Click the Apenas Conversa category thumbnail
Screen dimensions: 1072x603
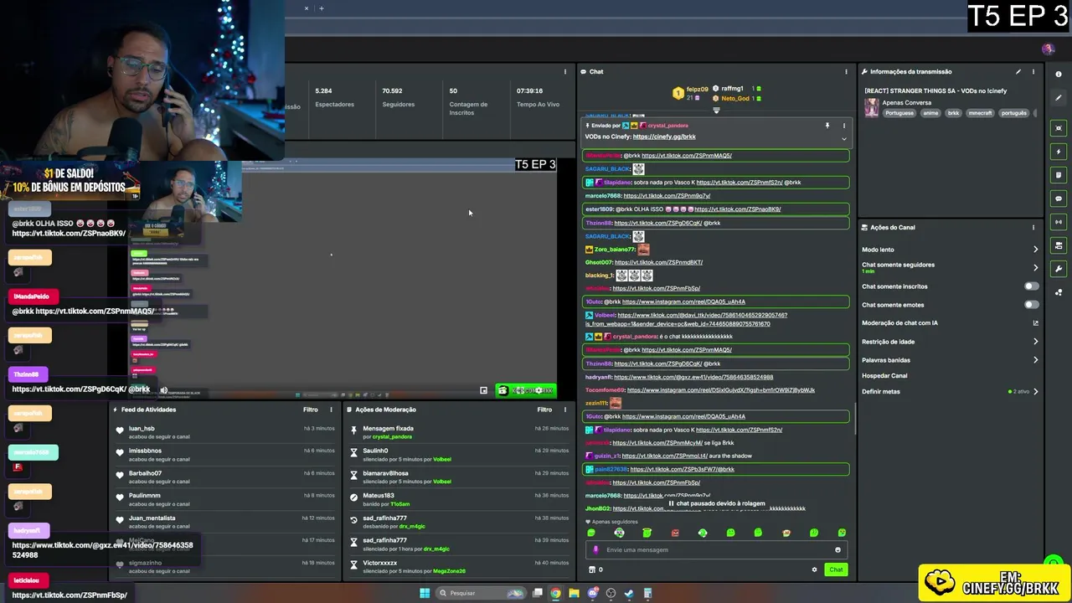872,108
